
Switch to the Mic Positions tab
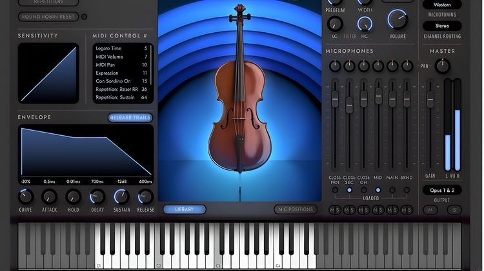click(x=296, y=209)
